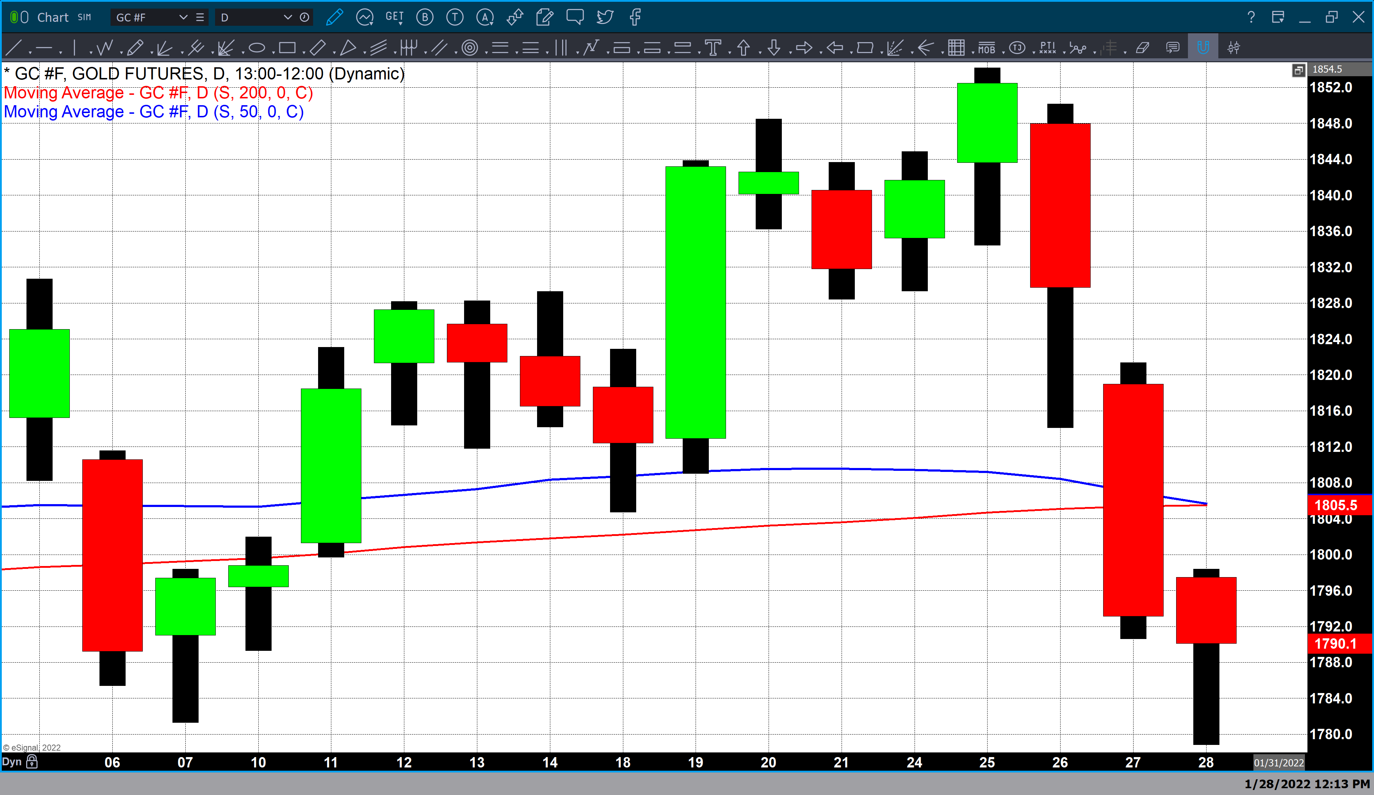Toggle the magnet snap mode
The image size is (1374, 795).
click(x=1203, y=48)
